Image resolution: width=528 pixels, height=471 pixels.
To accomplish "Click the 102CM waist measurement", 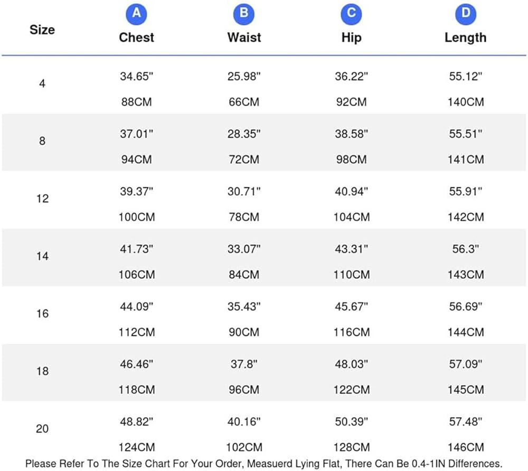I will click(244, 447).
